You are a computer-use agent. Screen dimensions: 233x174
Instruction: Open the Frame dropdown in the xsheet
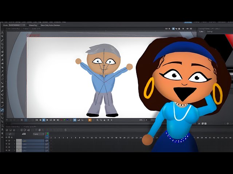click(x=39, y=134)
